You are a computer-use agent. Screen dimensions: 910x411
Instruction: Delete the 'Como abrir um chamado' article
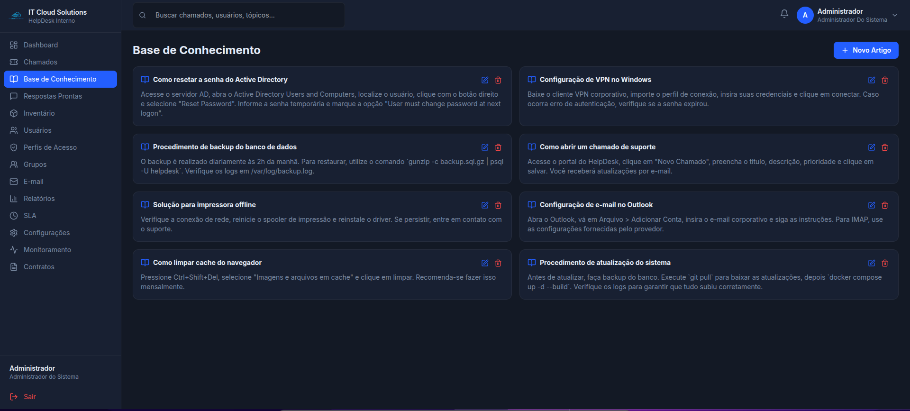point(885,147)
